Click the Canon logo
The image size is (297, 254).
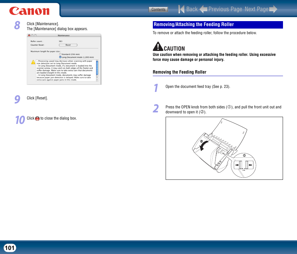(29, 11)
